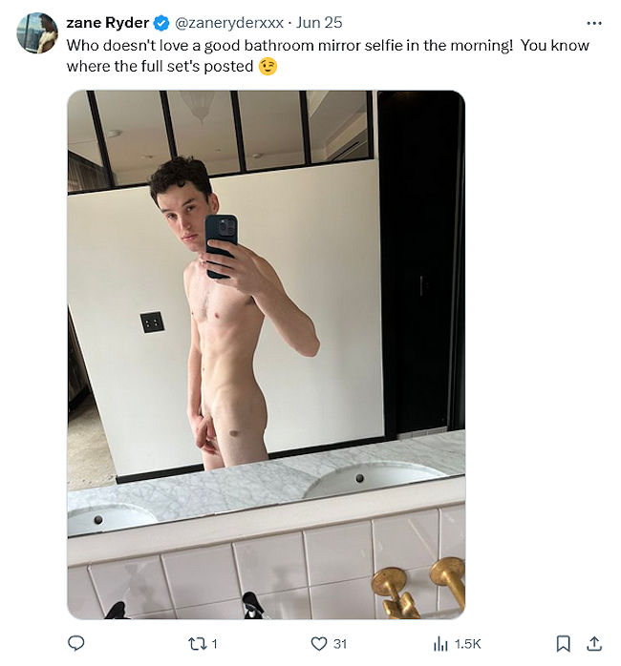Screen dimensions: 621x666
Task: Open the reply speech bubble icon
Action: (76, 643)
